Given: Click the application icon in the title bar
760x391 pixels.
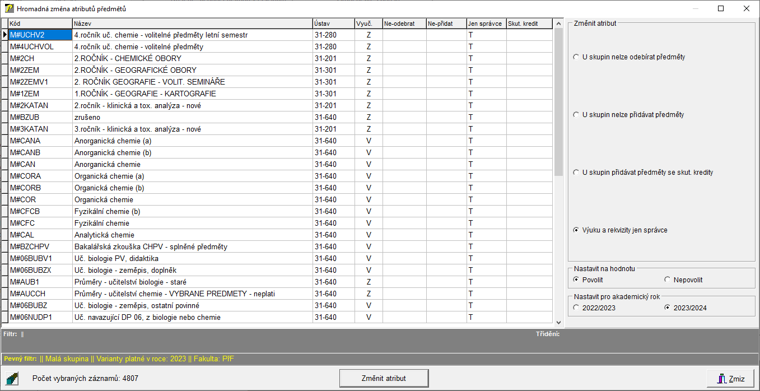Looking at the screenshot, I should (x=10, y=9).
